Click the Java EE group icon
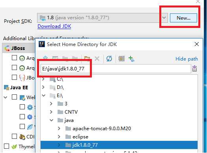 tap(6, 87)
